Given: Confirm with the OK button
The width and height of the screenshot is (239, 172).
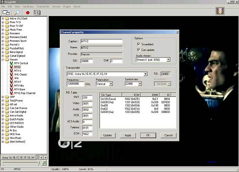Looking at the screenshot, I should click(148, 135).
